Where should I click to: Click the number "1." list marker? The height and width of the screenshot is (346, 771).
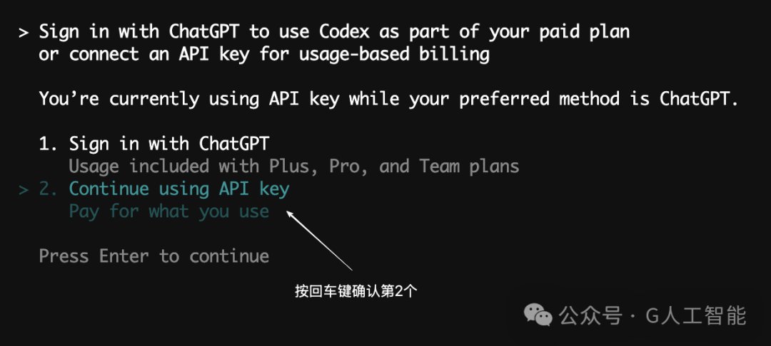(49, 144)
